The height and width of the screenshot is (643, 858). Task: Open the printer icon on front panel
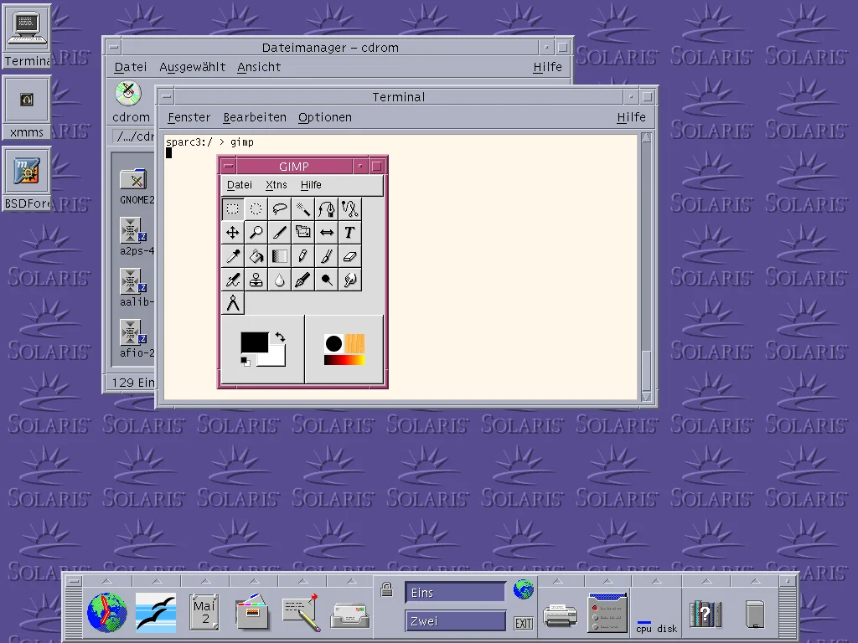pos(560,615)
